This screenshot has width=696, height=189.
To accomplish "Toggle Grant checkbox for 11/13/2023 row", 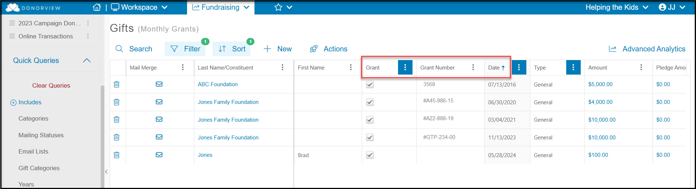I will pyautogui.click(x=370, y=137).
